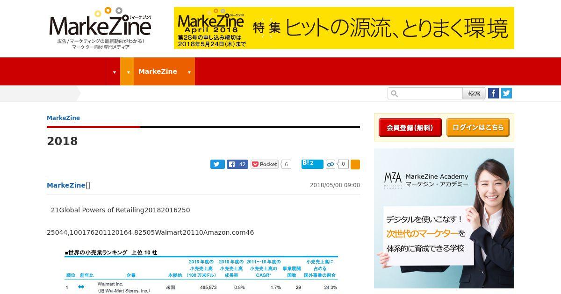The image size is (561, 294).
Task: Open the Facebook page icon near search
Action: click(493, 93)
